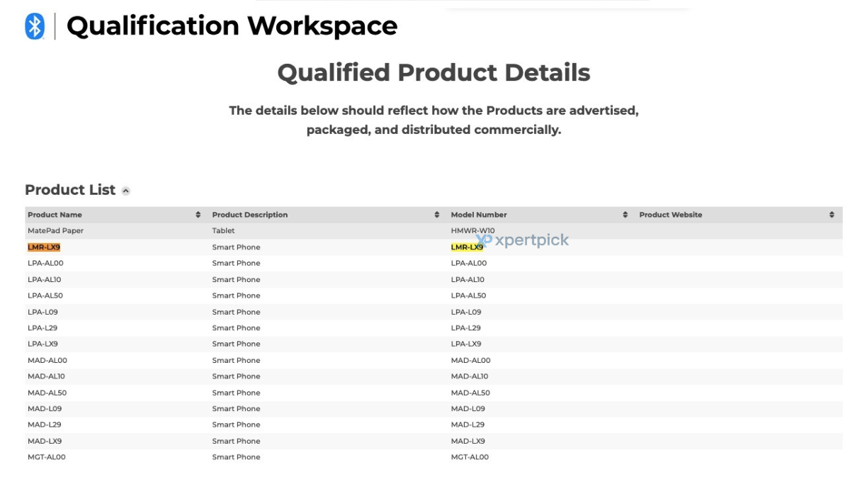This screenshot has width=850, height=482.
Task: Select LPA-AL00 in Product Name column
Action: click(x=45, y=263)
